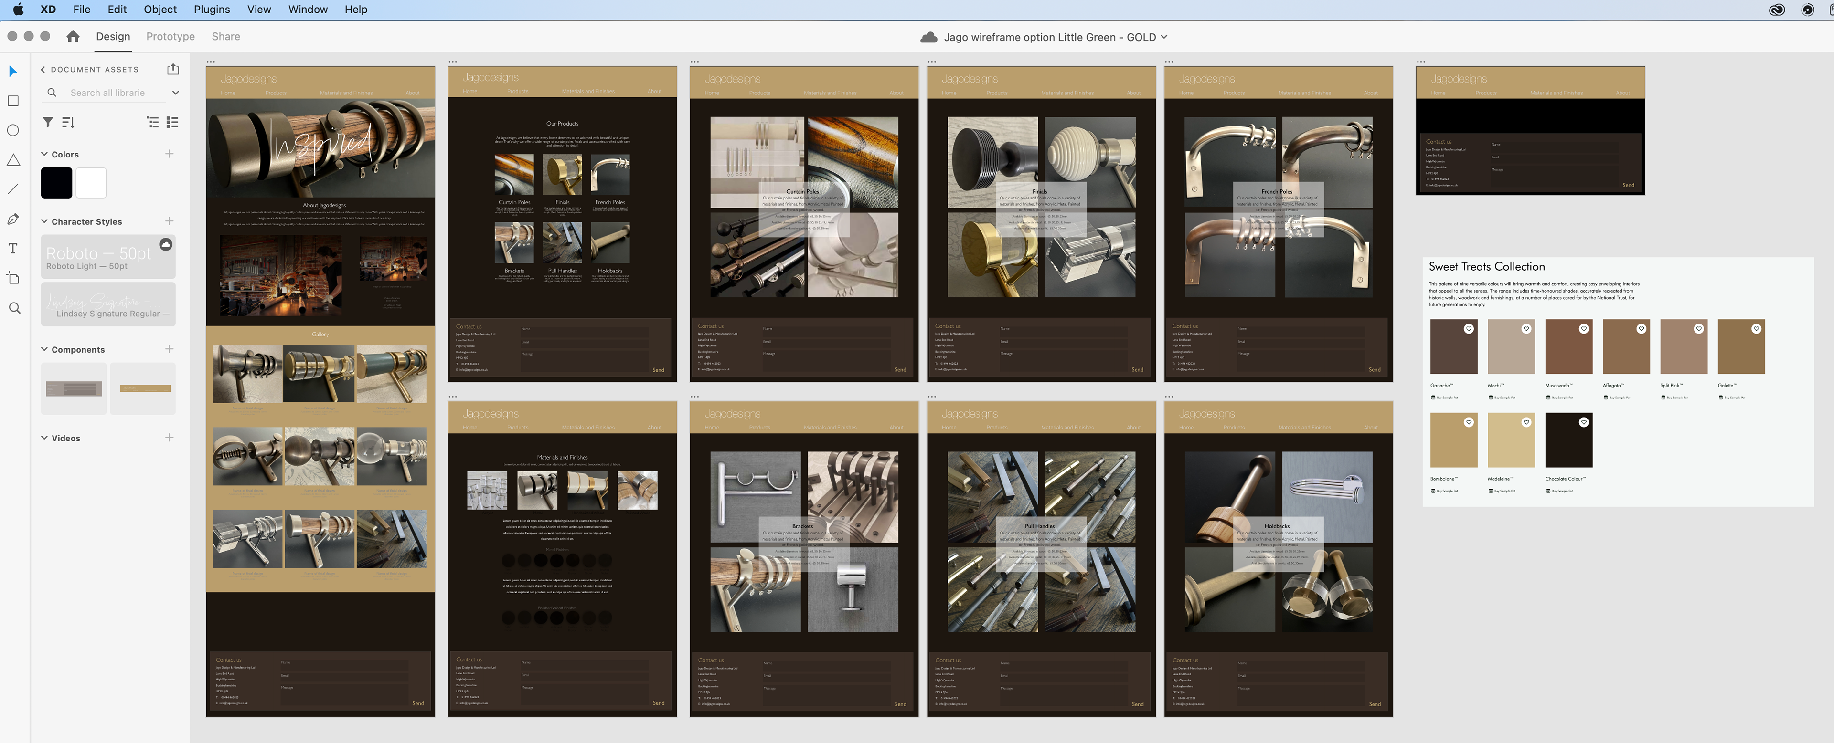Switch assets panel to tree view
Viewport: 1834px width, 743px height.
[153, 123]
